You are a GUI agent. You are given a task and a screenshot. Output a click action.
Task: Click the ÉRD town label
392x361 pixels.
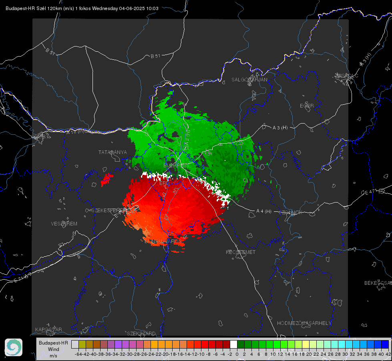pyautogui.click(x=164, y=183)
